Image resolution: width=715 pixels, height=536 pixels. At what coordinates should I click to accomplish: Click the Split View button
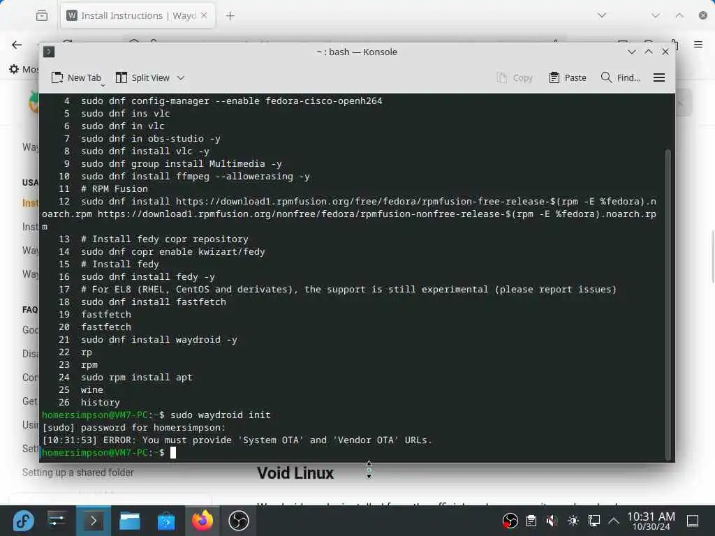click(x=142, y=78)
